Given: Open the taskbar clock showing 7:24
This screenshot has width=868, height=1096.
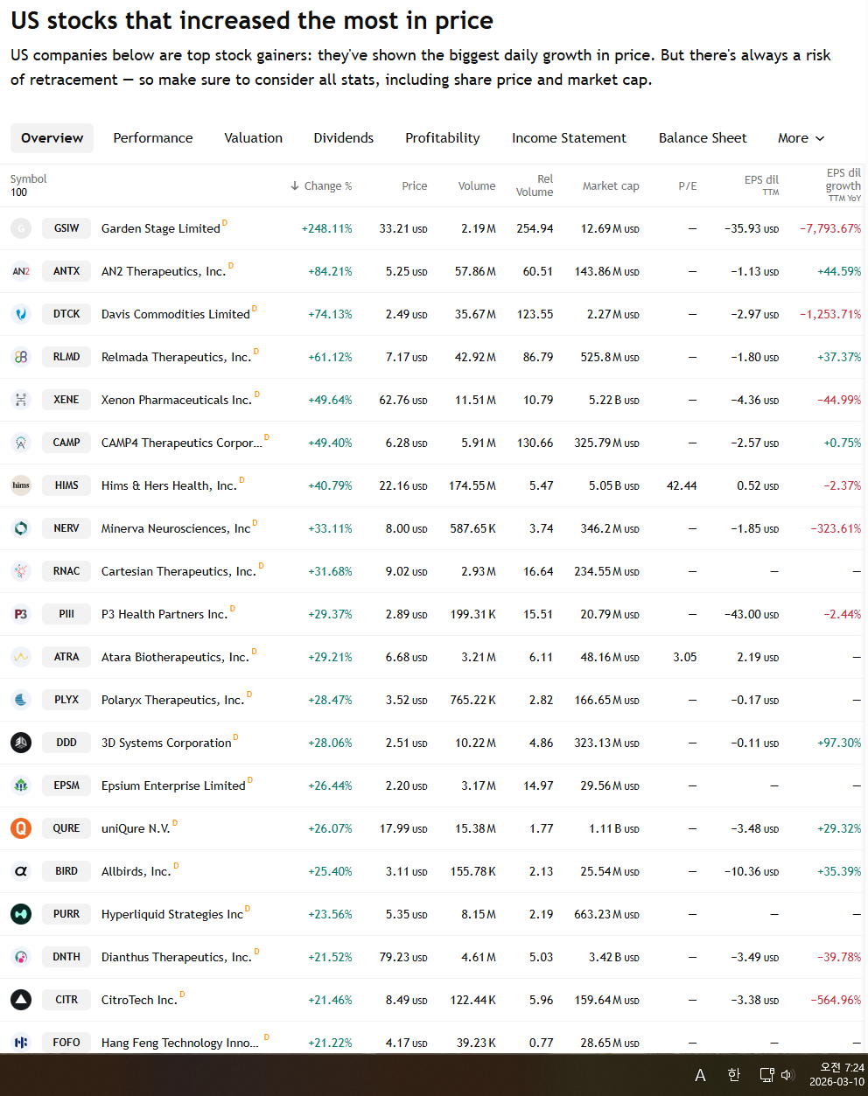Looking at the screenshot, I should click(836, 1075).
